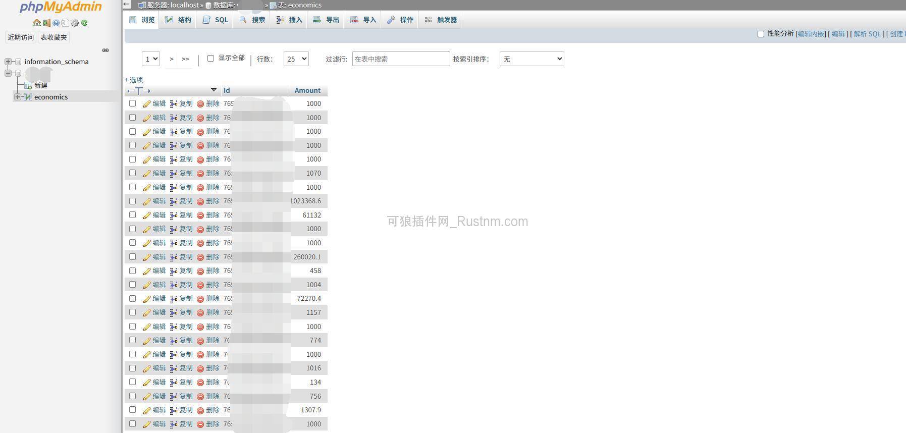Open the 按索引排序 dropdown showing 无

531,59
